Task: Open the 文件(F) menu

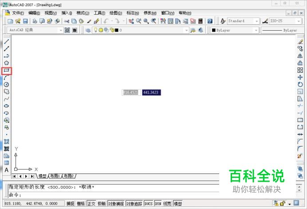Action: pyautogui.click(x=18, y=13)
